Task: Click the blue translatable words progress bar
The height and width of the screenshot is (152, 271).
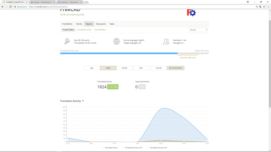Action: (x=119, y=54)
